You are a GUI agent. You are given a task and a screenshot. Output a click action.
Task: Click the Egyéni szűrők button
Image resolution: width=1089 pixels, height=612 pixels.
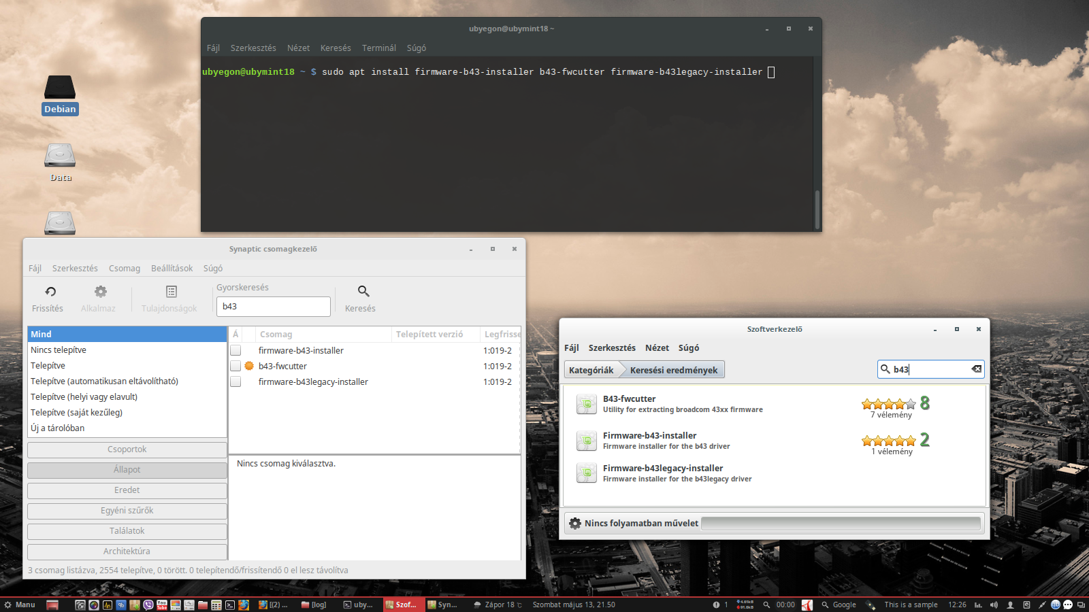pos(127,511)
